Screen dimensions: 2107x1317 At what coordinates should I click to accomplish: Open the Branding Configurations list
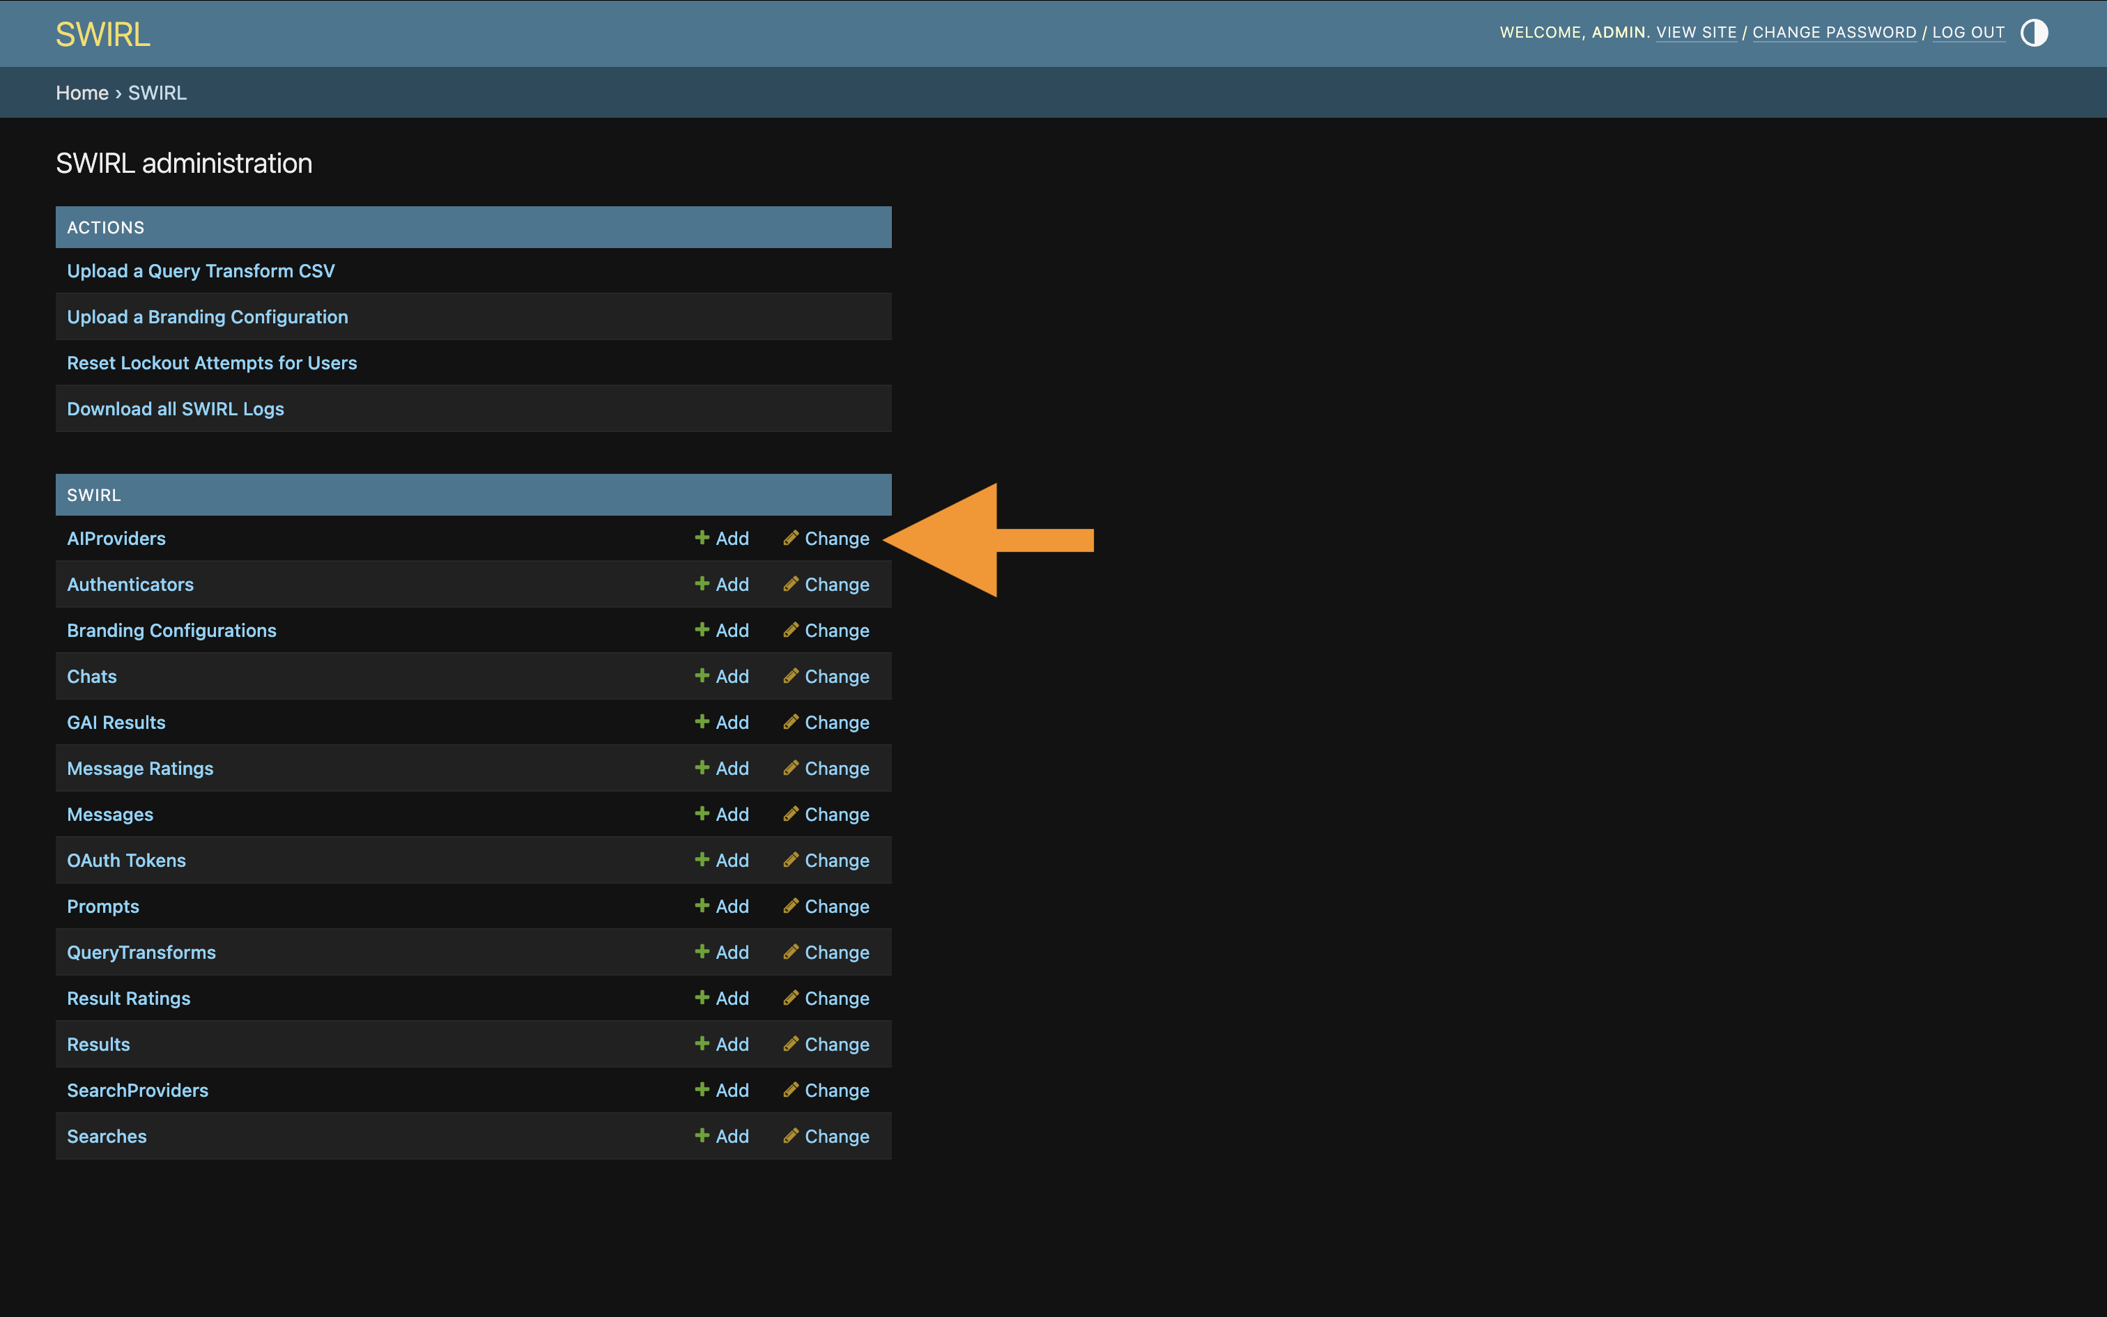click(171, 630)
